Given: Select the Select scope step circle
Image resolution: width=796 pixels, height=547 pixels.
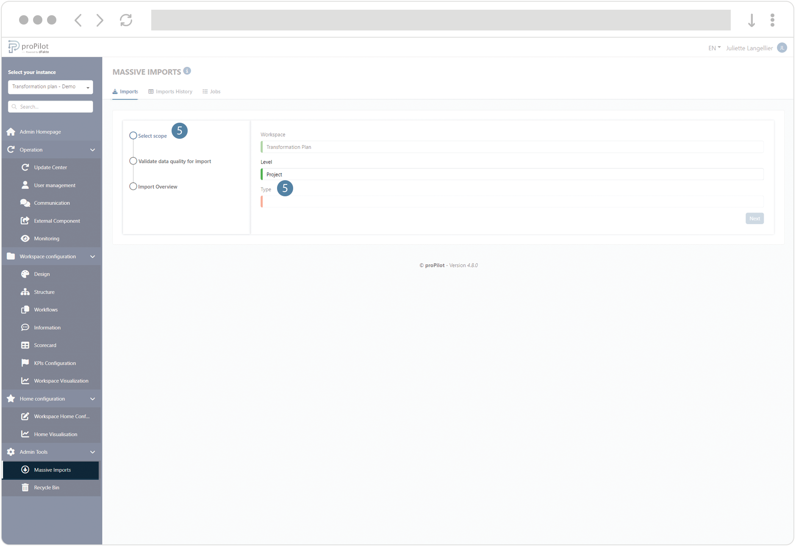Looking at the screenshot, I should click(133, 136).
